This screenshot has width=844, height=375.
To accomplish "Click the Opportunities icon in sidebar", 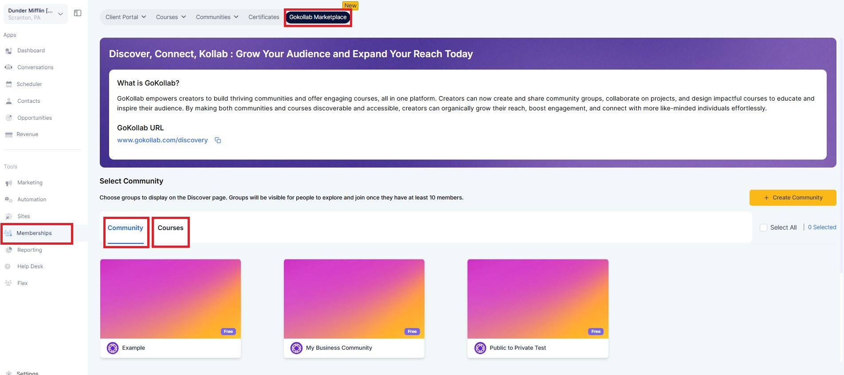I will [8, 118].
